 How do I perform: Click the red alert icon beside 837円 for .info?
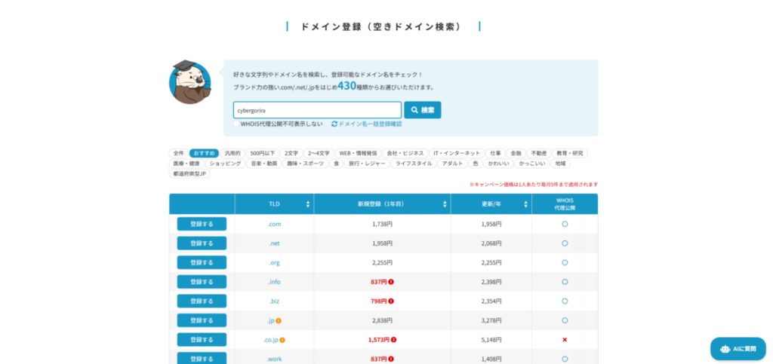[x=393, y=282]
